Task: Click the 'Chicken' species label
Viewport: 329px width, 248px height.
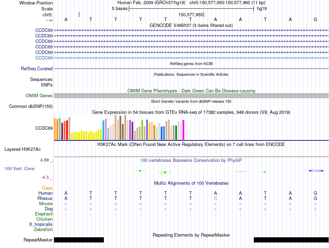Action: click(x=44, y=219)
